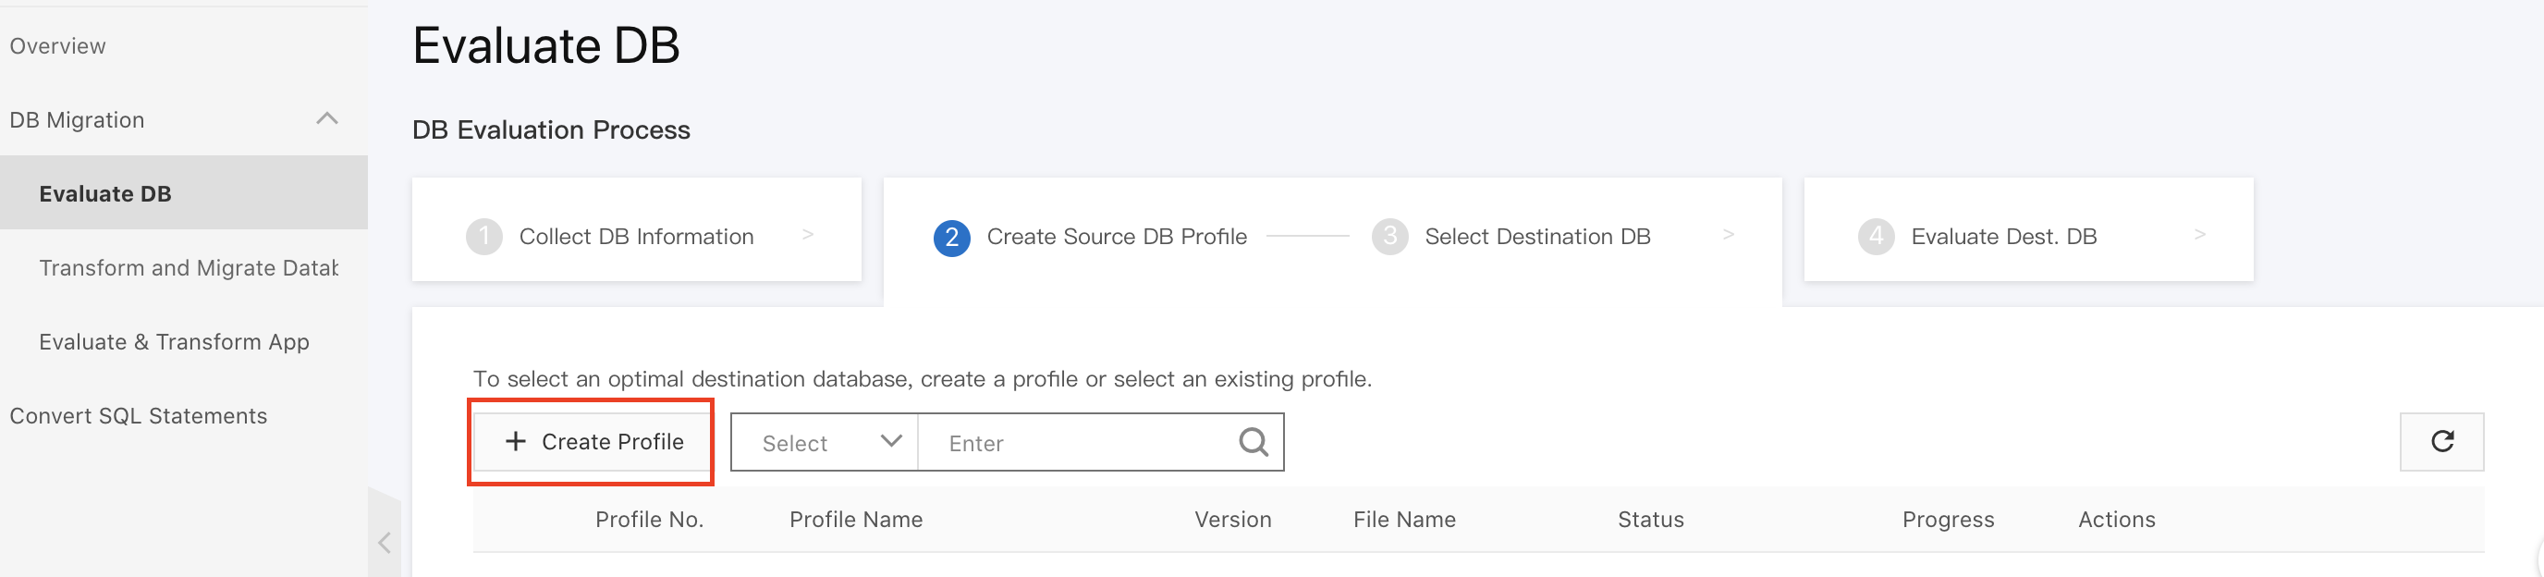Click the Version column header

pos(1232,520)
